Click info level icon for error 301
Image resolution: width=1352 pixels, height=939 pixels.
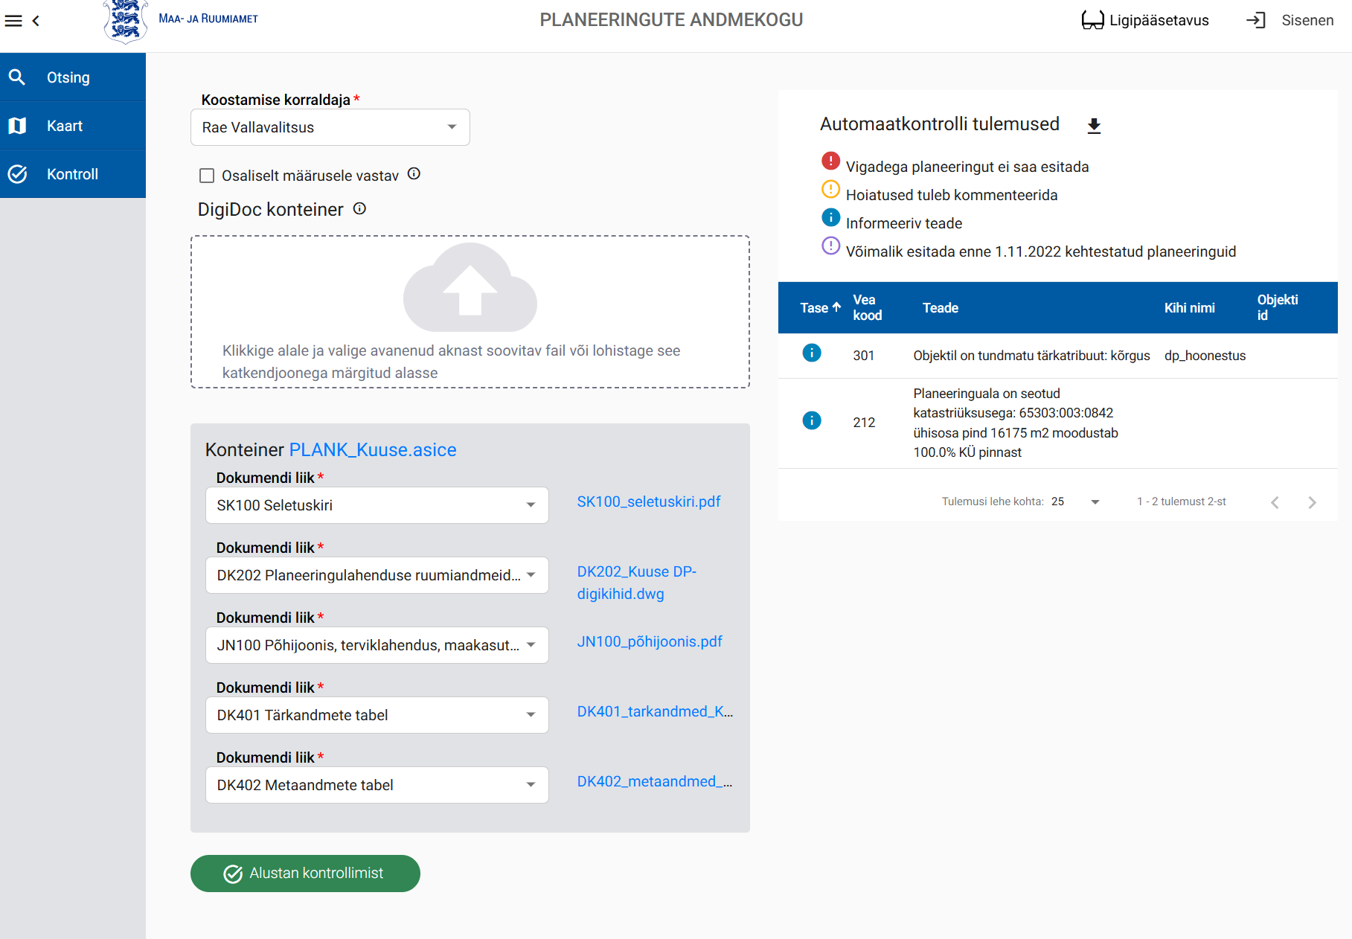(811, 353)
